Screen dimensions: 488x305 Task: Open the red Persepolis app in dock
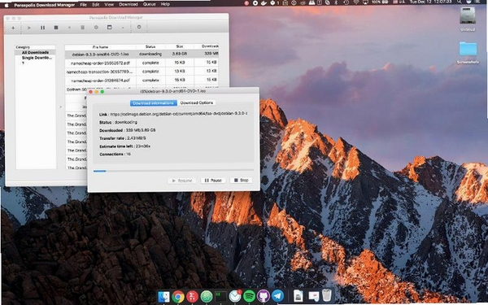click(x=192, y=296)
